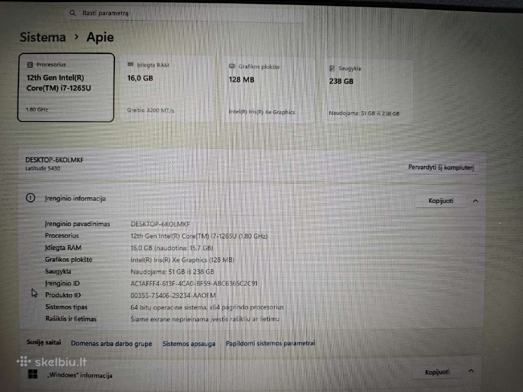Screen dimensions: 523x392
Task: Open Sistemos apsauga link
Action: pos(189,344)
